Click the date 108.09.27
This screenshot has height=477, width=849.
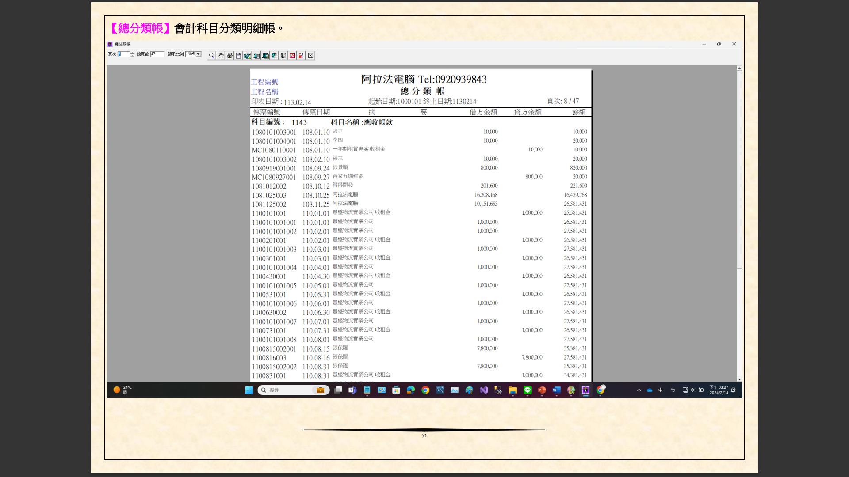point(316,177)
